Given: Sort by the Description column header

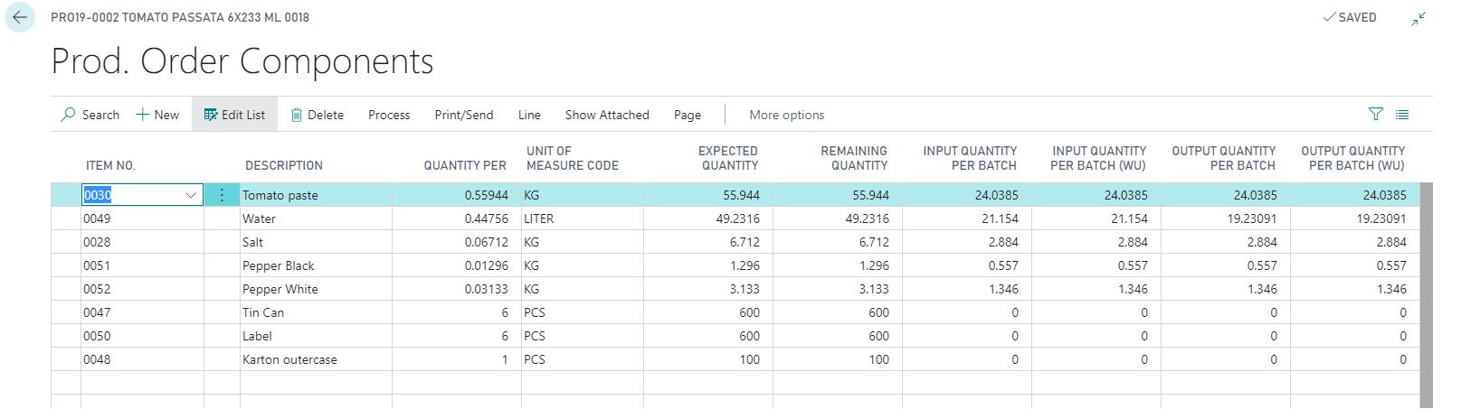Looking at the screenshot, I should 284,165.
